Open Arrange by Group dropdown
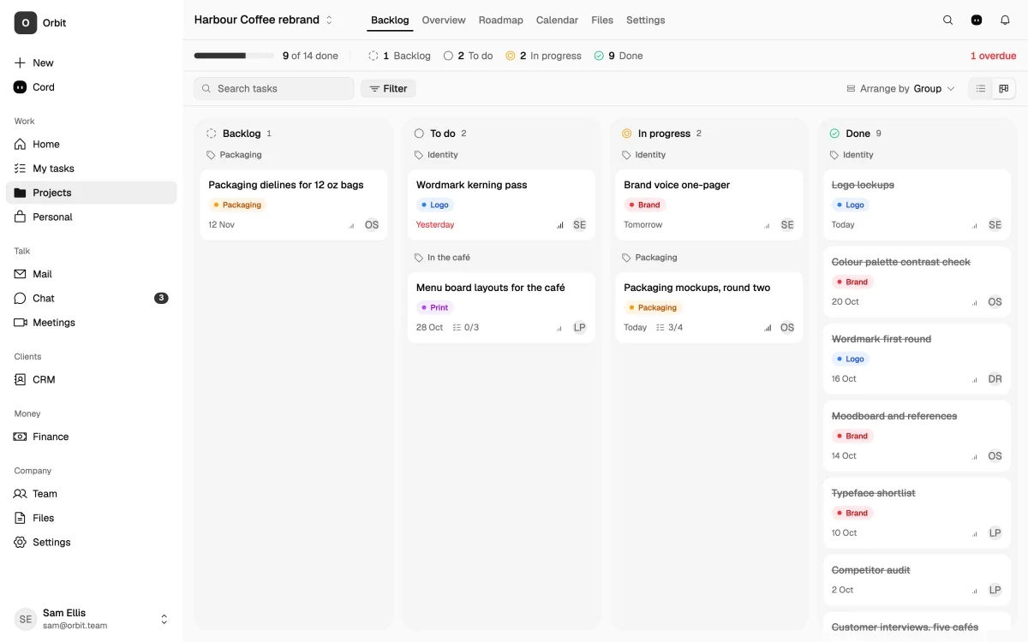The width and height of the screenshot is (1028, 642). pos(900,88)
